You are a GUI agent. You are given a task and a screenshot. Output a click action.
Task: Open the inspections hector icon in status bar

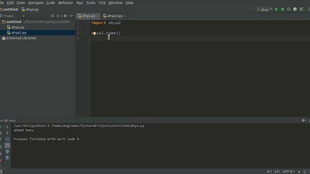tap(305, 172)
